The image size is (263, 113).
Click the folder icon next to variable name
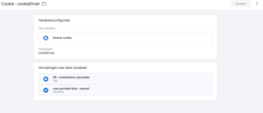(44, 4)
